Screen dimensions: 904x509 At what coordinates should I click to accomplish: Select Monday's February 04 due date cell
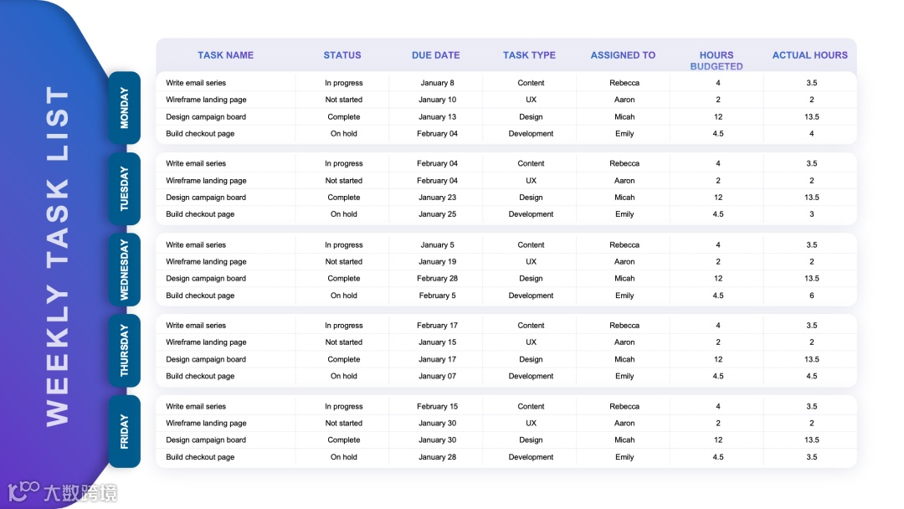[x=437, y=133]
